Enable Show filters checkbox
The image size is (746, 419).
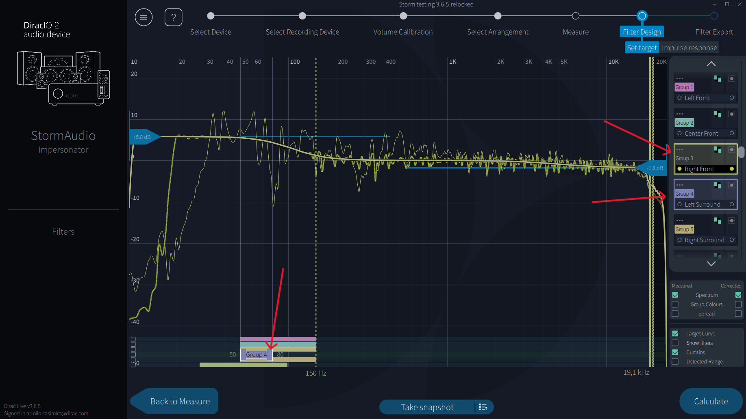tap(675, 343)
